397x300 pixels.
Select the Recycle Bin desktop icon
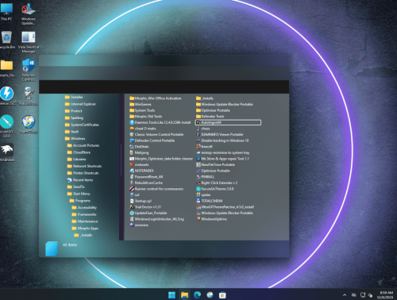click(x=7, y=40)
